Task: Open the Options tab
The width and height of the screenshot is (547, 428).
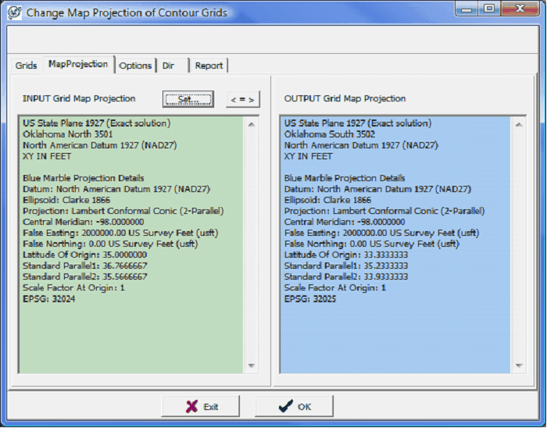Action: pyautogui.click(x=135, y=66)
